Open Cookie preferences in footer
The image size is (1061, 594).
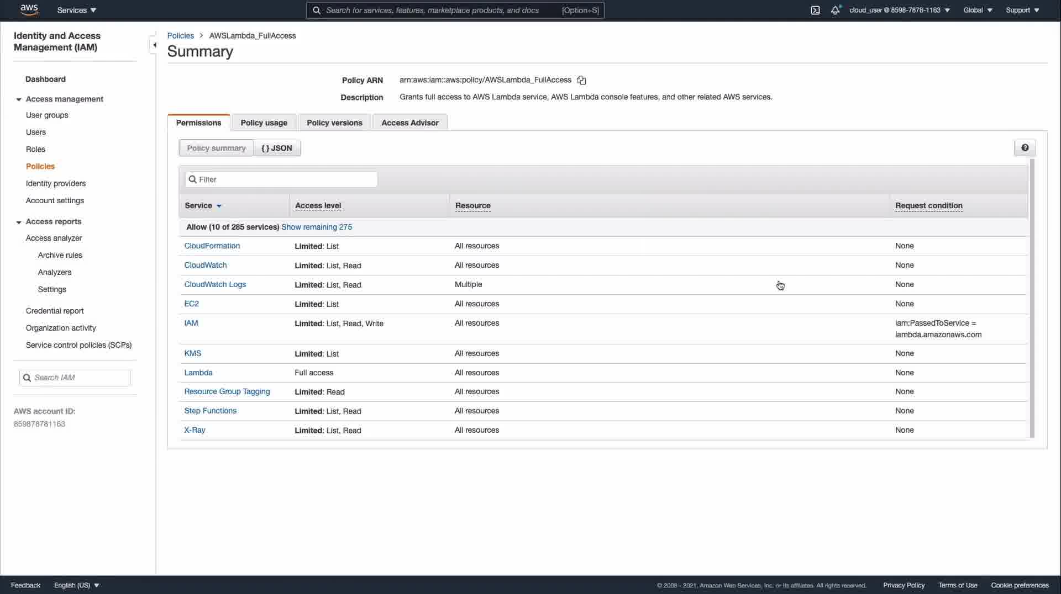pyautogui.click(x=1020, y=585)
